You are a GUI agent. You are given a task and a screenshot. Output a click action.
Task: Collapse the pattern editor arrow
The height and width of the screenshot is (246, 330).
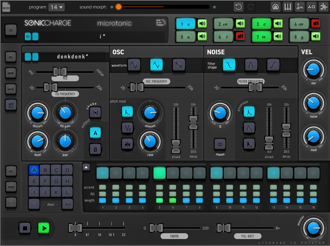pyautogui.click(x=86, y=167)
